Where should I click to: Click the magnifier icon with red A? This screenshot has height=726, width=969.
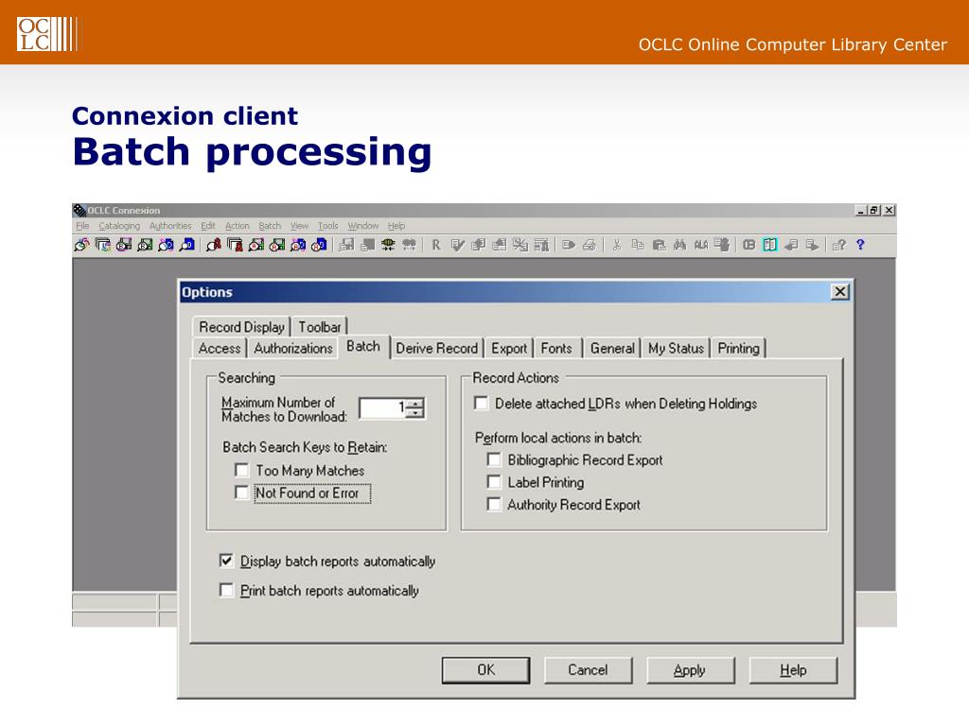(214, 245)
